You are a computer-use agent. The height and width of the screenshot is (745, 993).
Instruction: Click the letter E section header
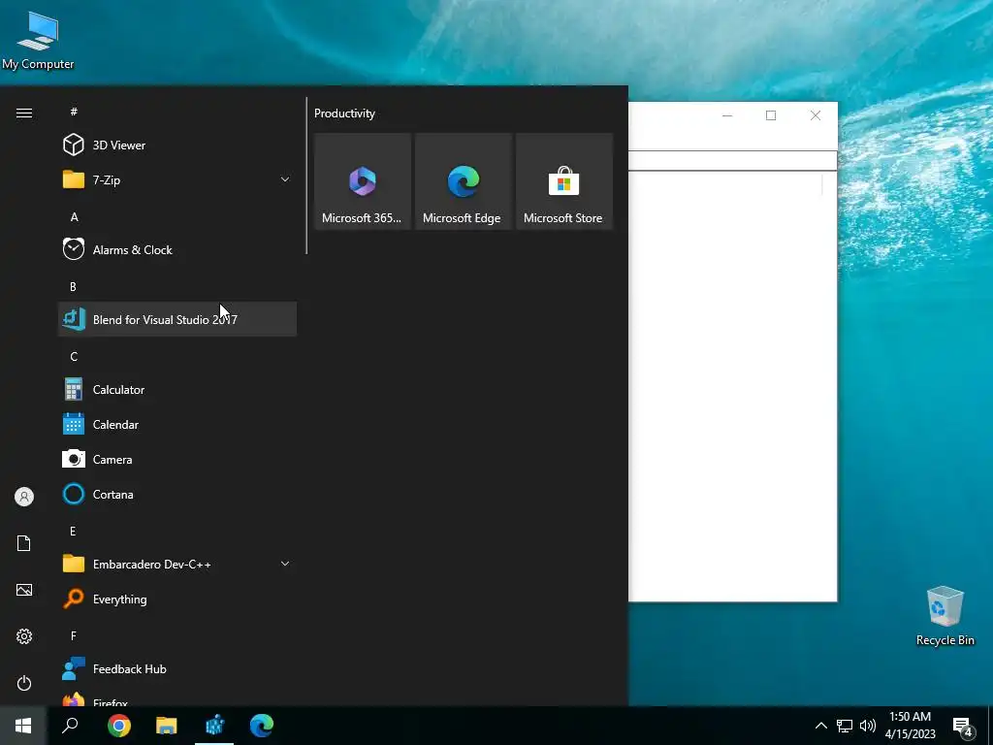coord(73,531)
